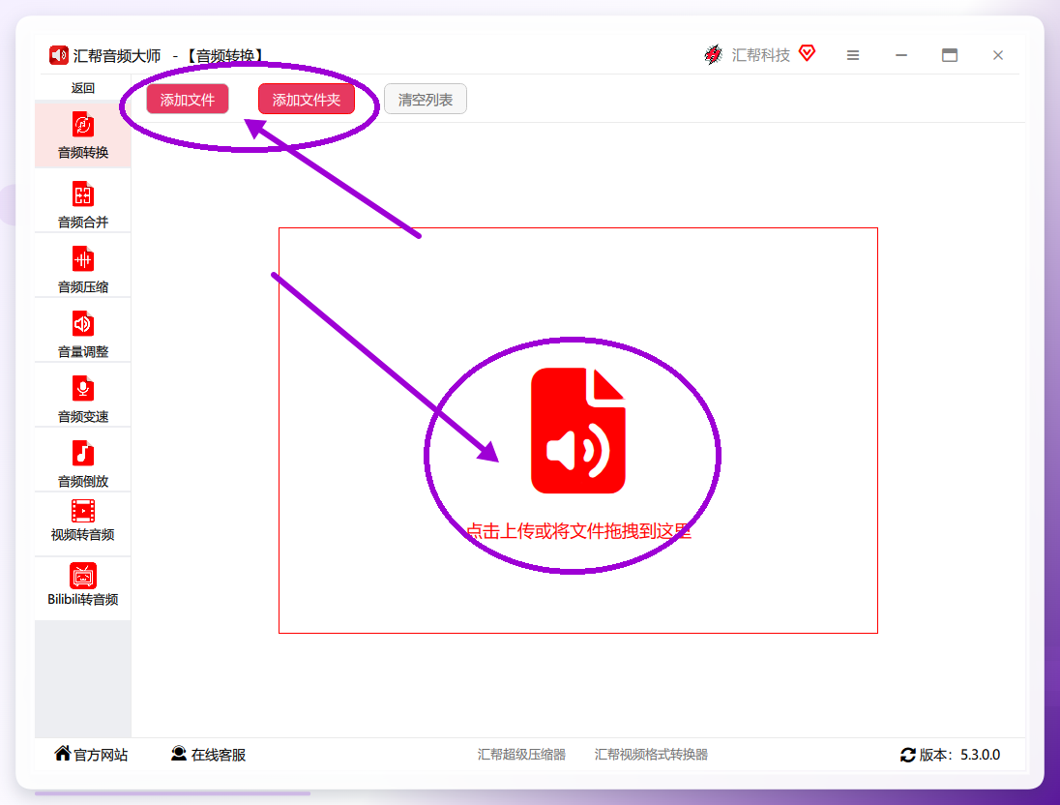
Task: Select the Bilibili转音频 icon
Action: click(82, 576)
